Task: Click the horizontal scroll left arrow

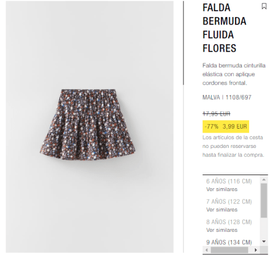Action: [x=207, y=250]
